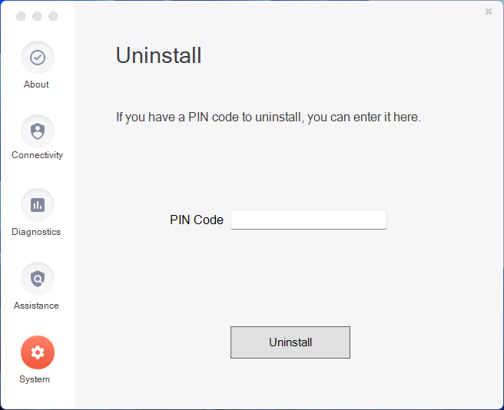Select the System tab label

(x=35, y=379)
